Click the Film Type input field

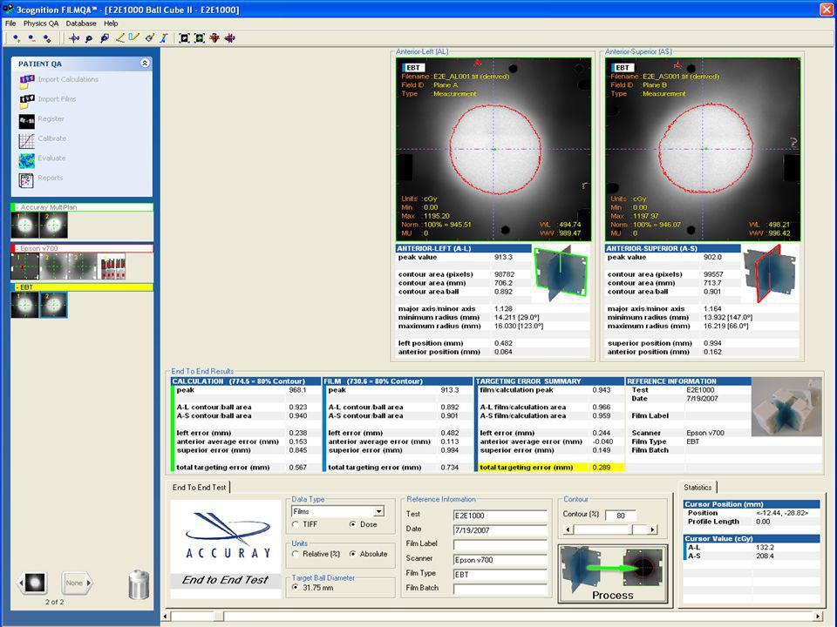click(x=500, y=574)
